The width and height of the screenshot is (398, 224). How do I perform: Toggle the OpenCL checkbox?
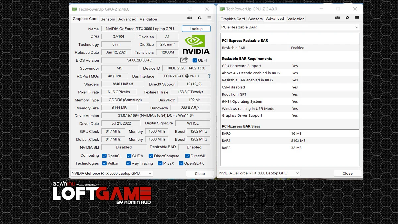coord(104,156)
